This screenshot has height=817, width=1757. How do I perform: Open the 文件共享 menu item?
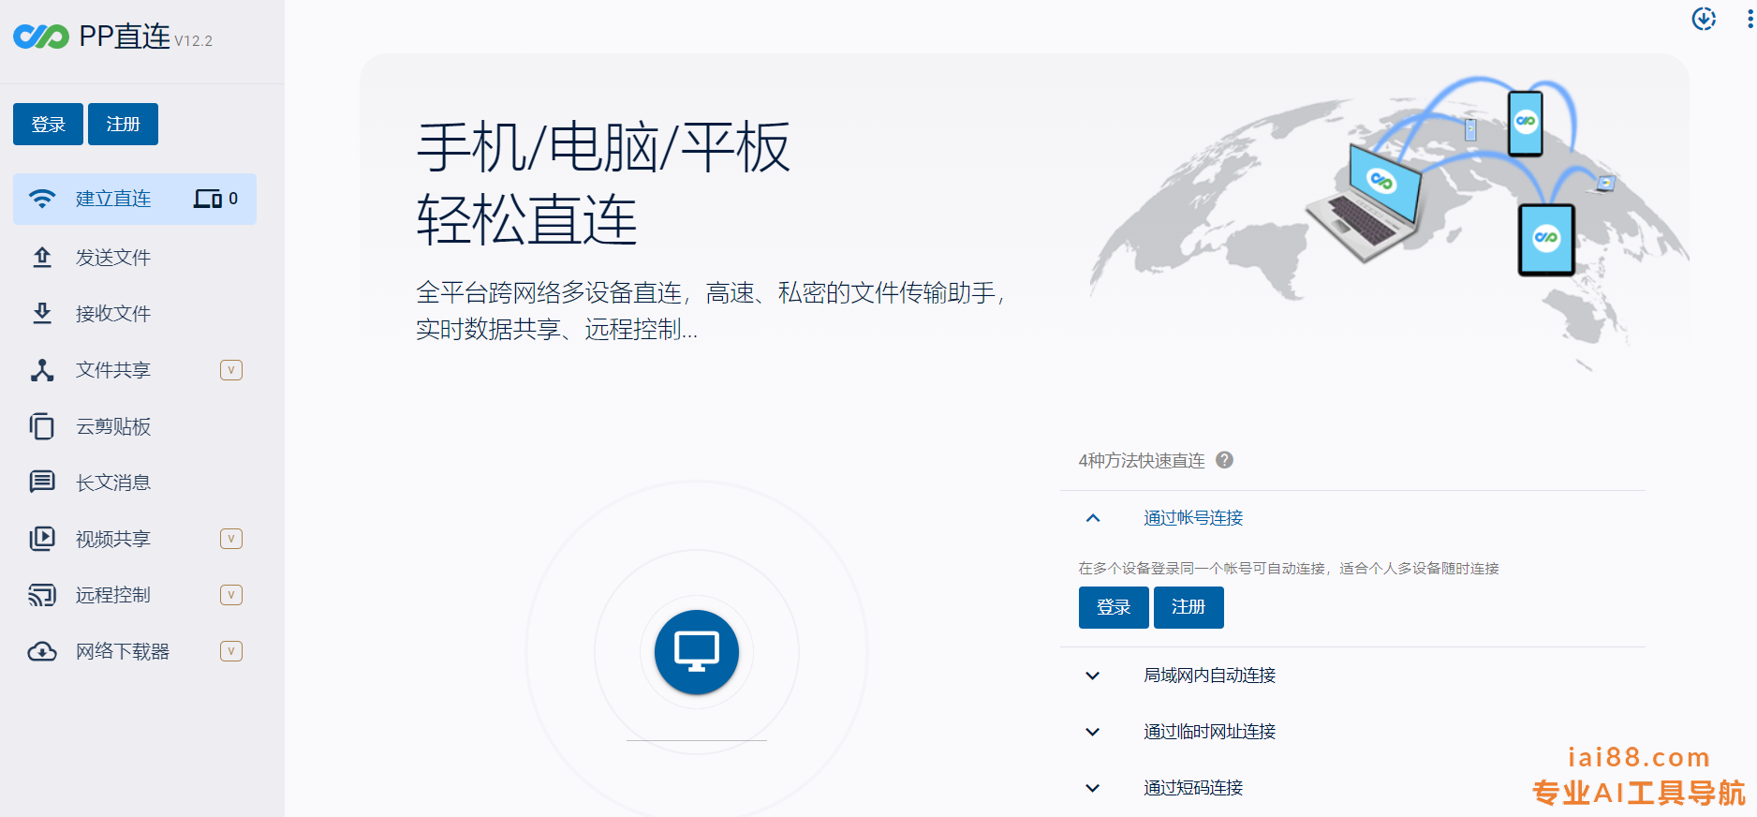click(135, 370)
